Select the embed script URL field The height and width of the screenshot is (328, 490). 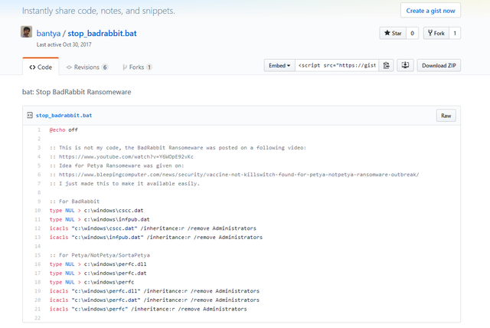[x=337, y=65]
